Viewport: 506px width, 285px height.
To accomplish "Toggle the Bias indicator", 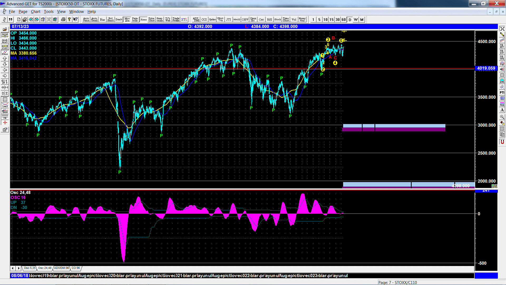I will pyautogui.click(x=103, y=20).
